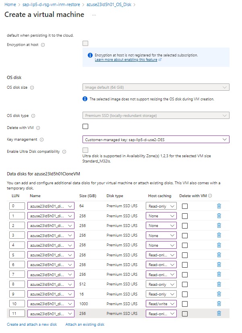Click Attach an existing disk link
The image size is (242, 333).
pyautogui.click(x=85, y=325)
